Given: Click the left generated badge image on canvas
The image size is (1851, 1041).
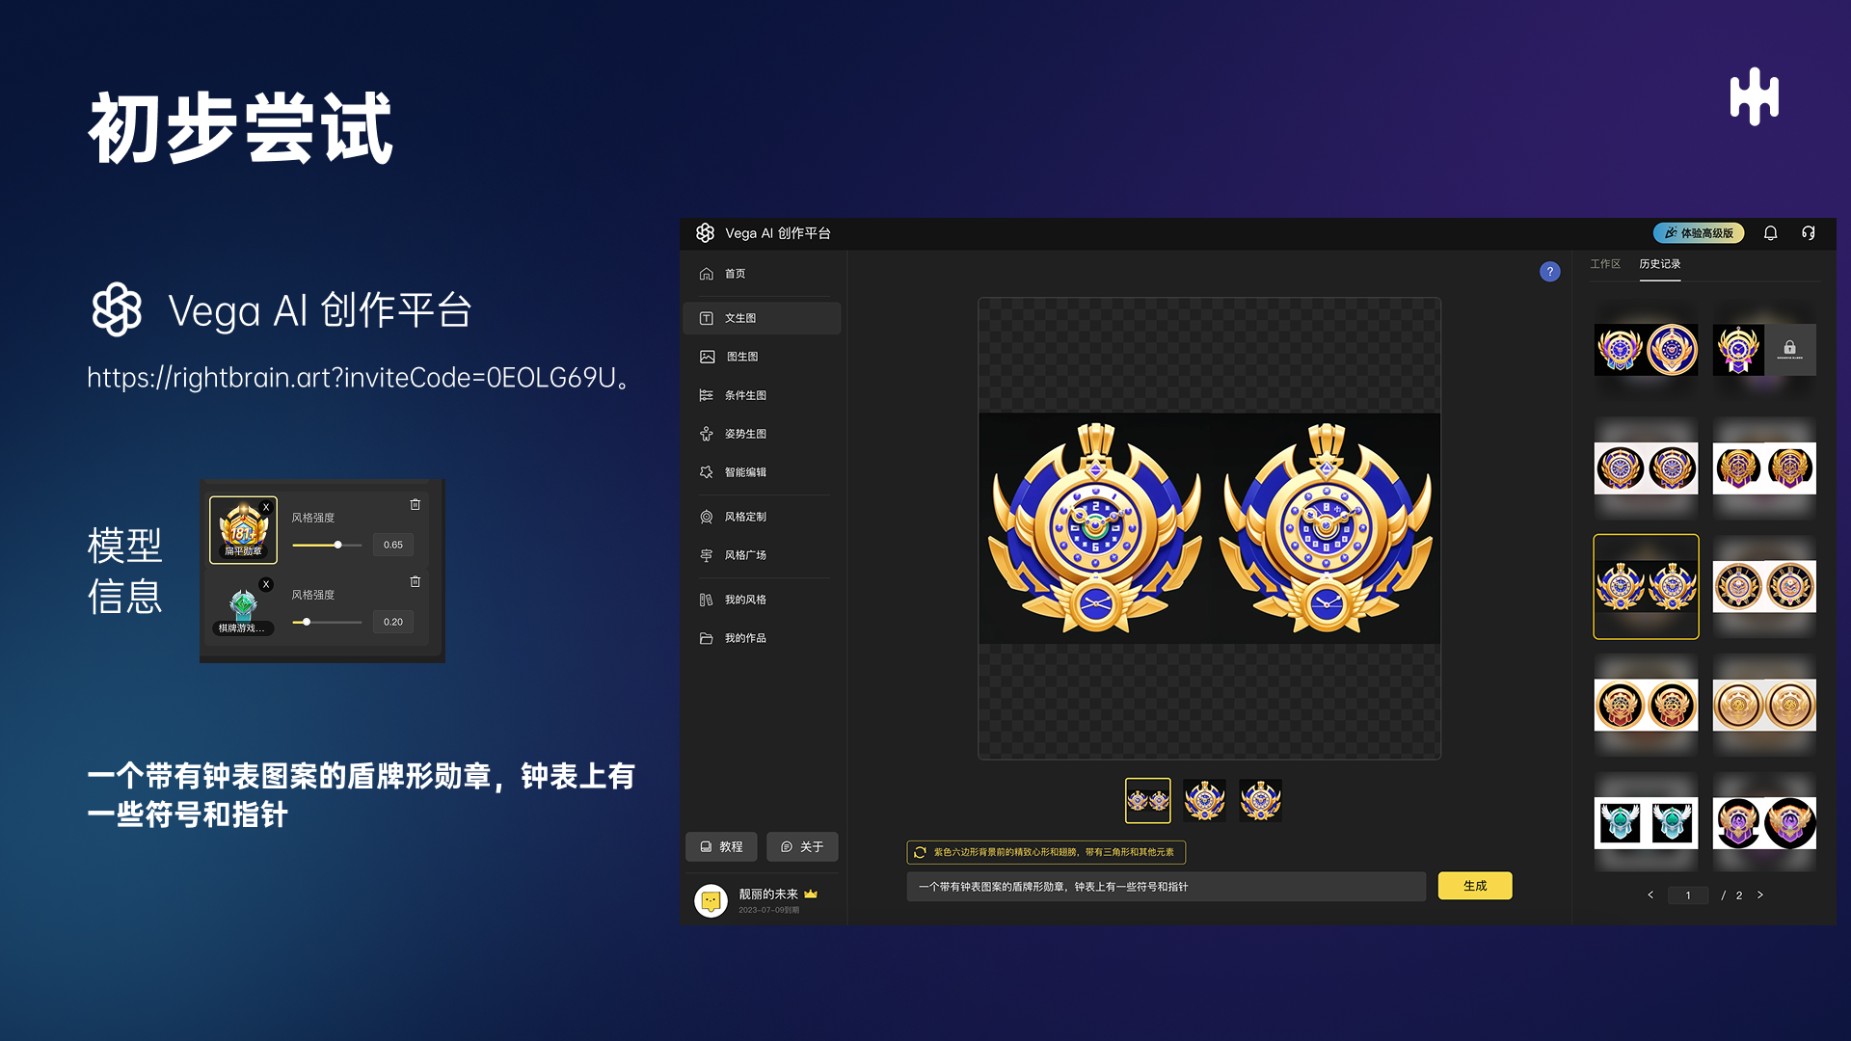Looking at the screenshot, I should (x=1095, y=528).
